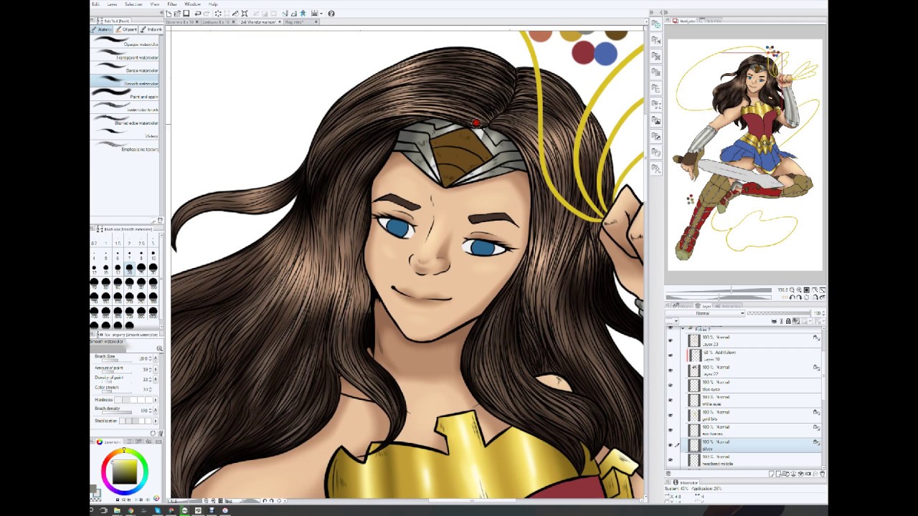Click first icon in right vertical dock strip

[x=656, y=24]
